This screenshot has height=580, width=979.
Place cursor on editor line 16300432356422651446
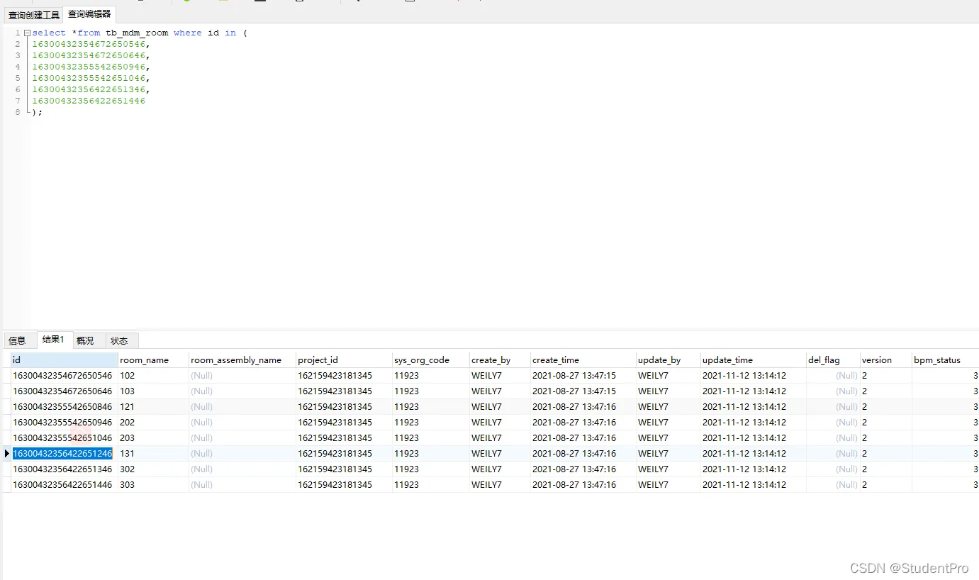[x=89, y=101]
